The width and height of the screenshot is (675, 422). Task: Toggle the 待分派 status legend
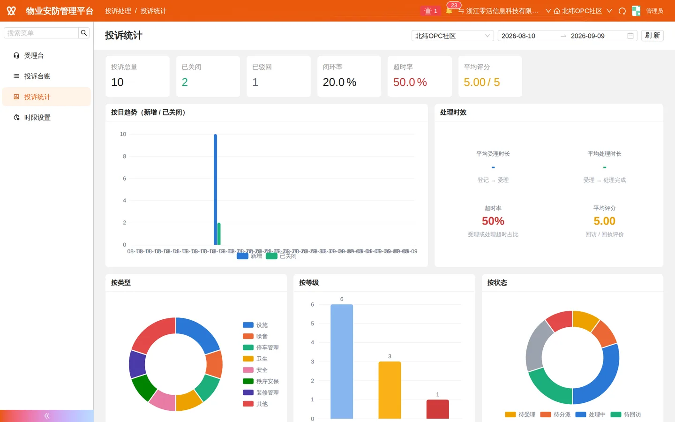pos(555,414)
